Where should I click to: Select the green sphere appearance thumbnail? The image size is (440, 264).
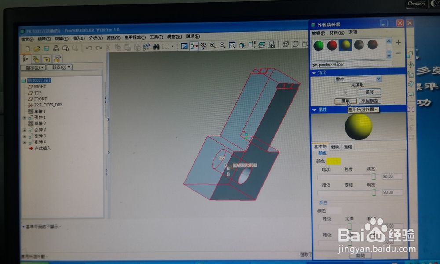[319, 46]
